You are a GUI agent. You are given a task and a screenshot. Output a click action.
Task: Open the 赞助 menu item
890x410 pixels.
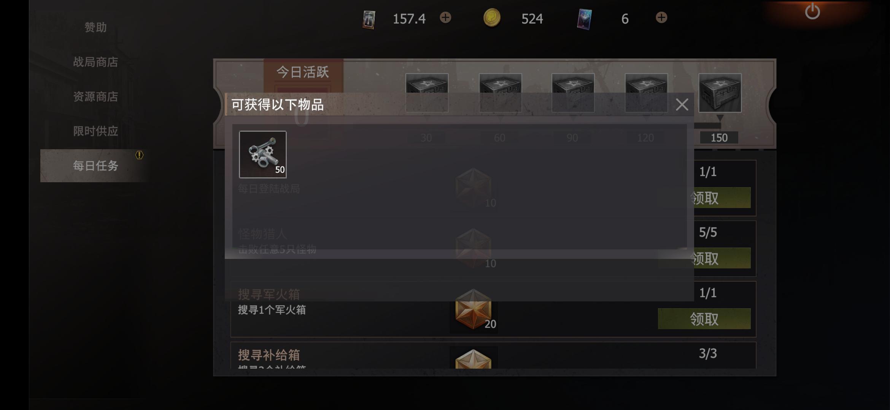point(95,27)
